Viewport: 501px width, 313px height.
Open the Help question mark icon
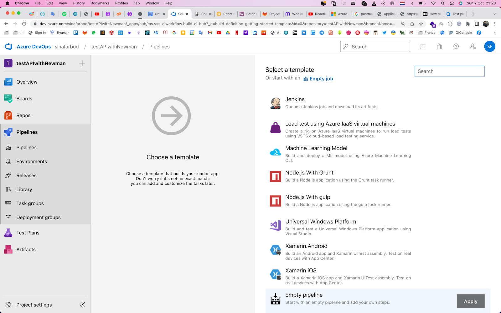pos(456,47)
